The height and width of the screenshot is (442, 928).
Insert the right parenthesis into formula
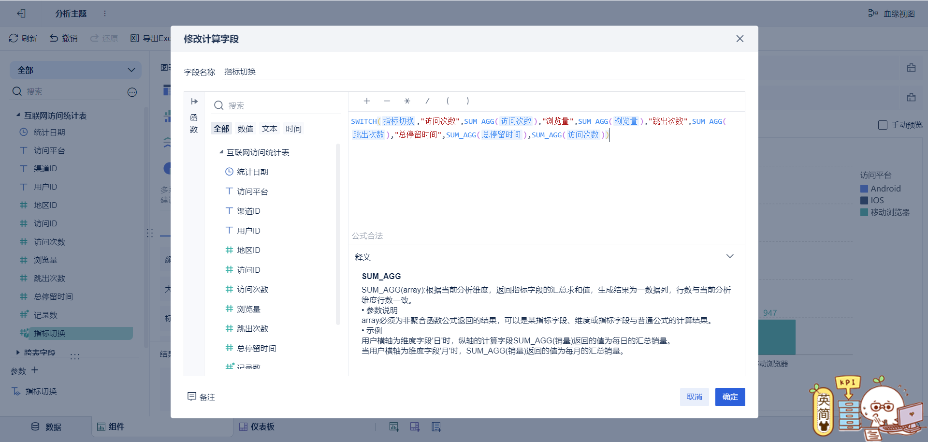pos(467,101)
